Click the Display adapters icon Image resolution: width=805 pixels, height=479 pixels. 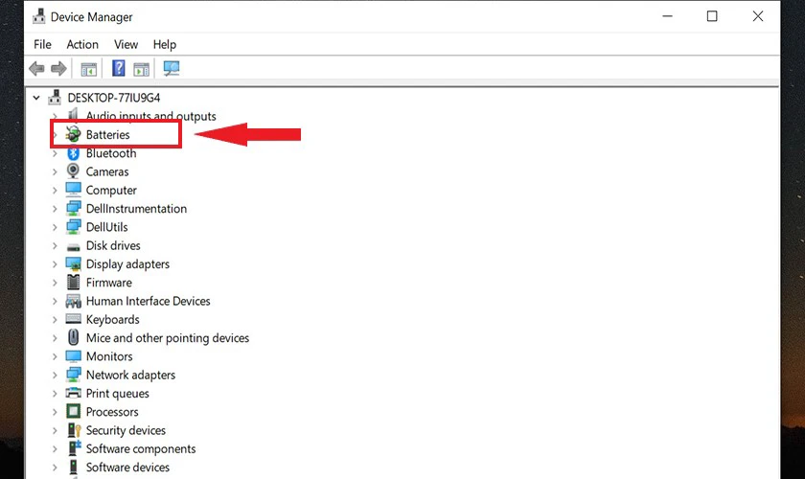tap(74, 263)
